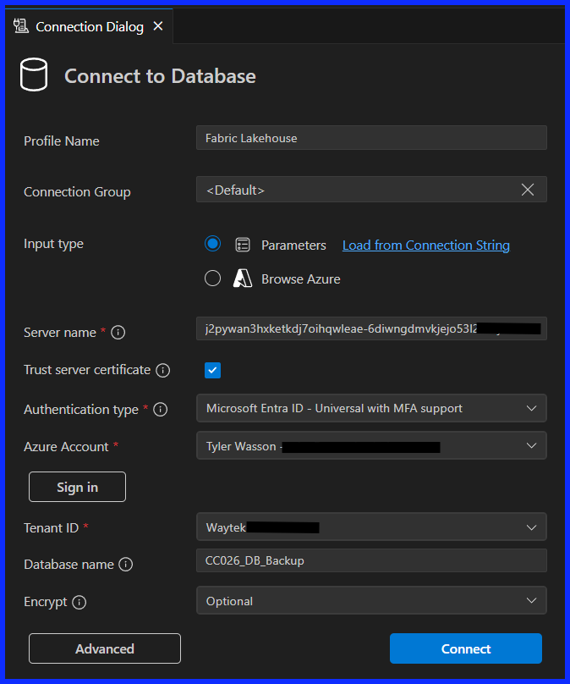Clear the Connection Group selection
The height and width of the screenshot is (684, 570).
528,190
